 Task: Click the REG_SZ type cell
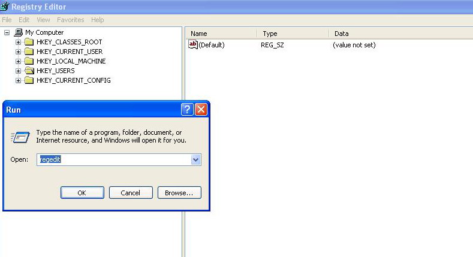coord(272,45)
